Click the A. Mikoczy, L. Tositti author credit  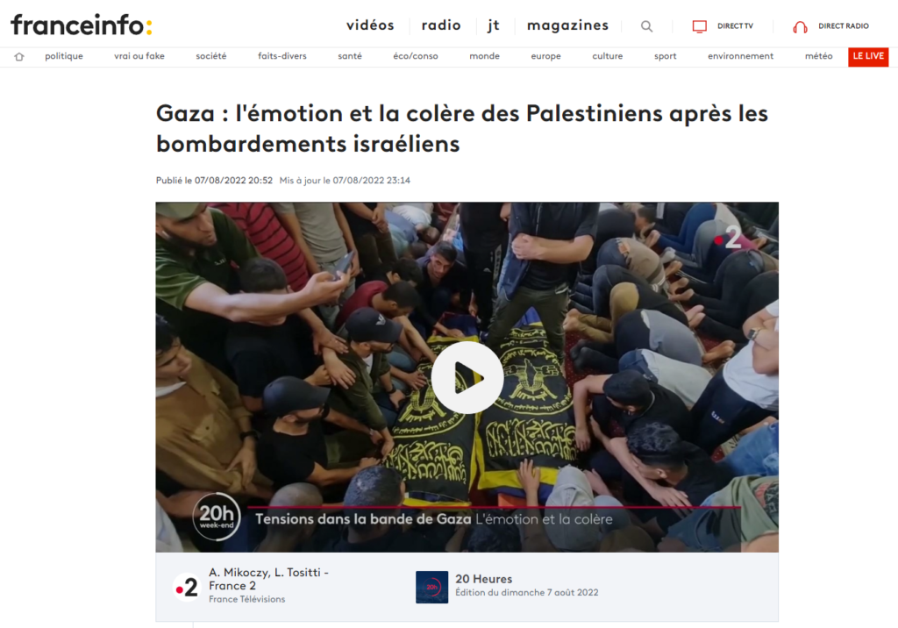268,579
